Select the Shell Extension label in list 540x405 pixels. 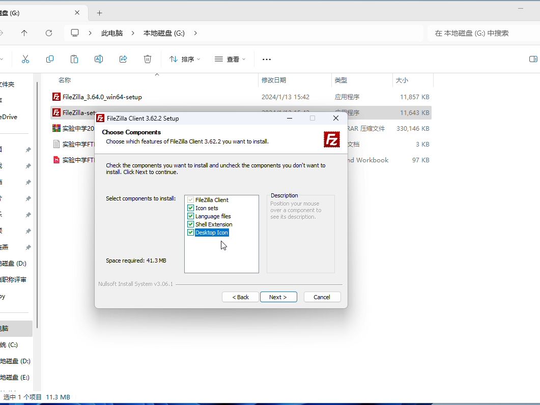point(214,224)
